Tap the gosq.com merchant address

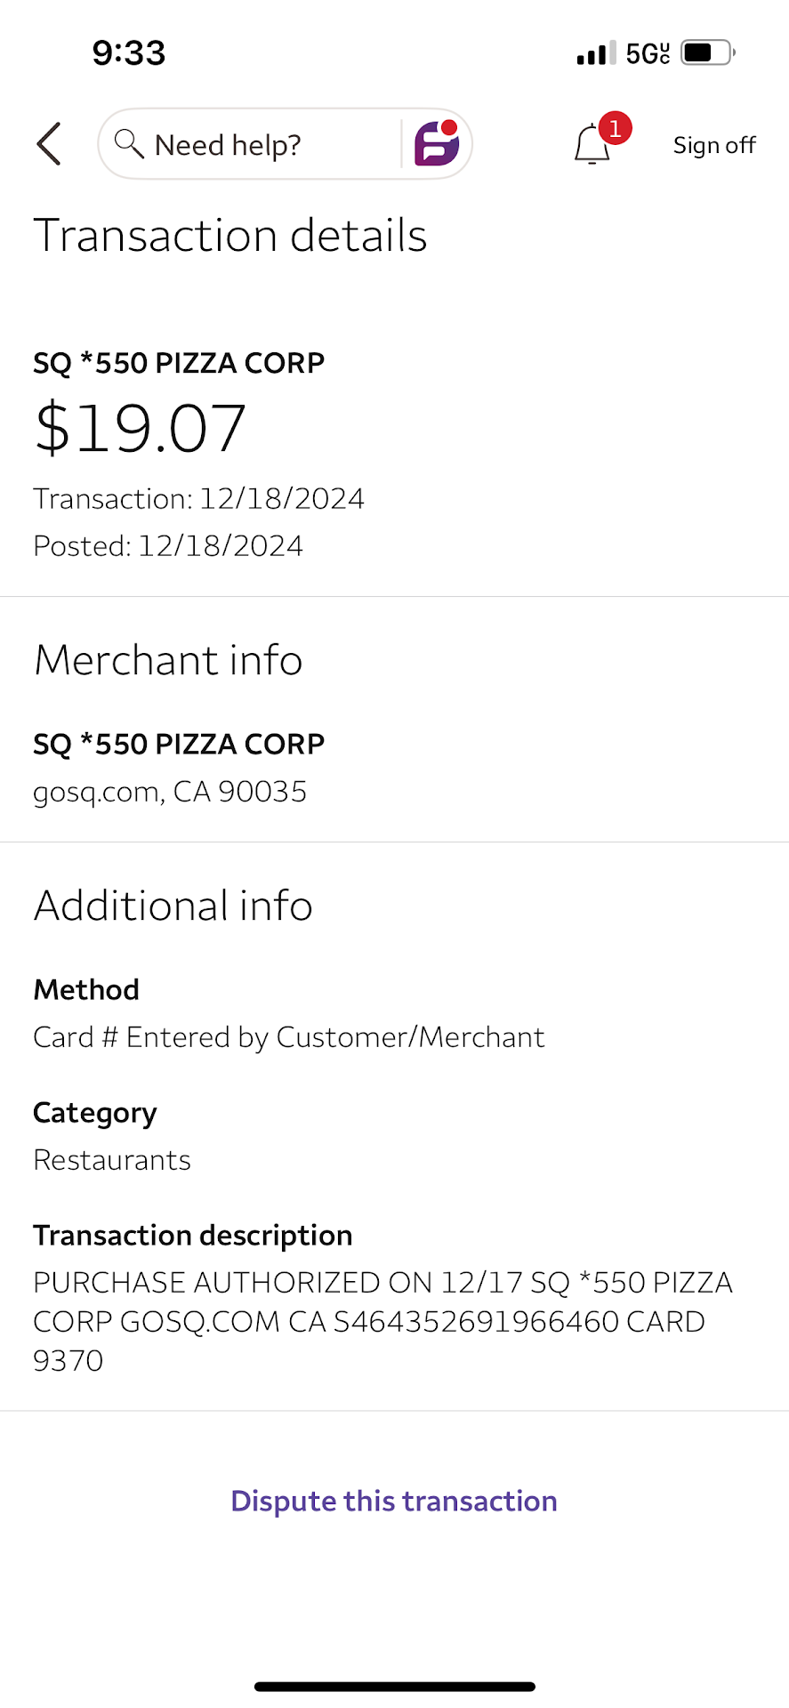click(170, 792)
